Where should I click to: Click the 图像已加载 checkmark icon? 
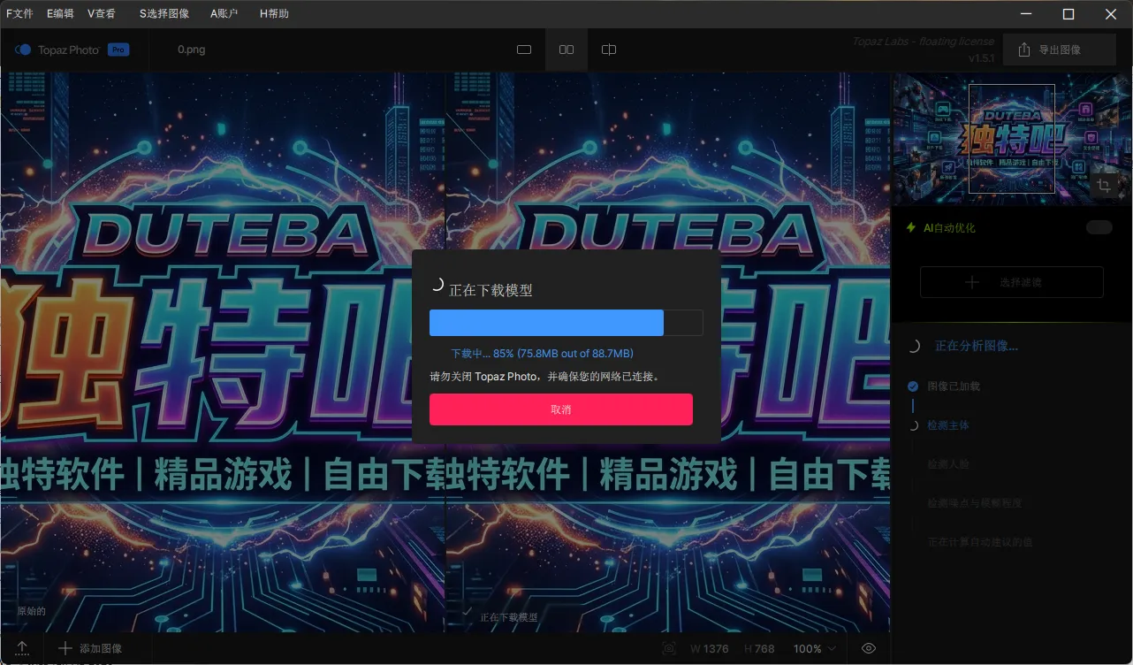pos(913,386)
